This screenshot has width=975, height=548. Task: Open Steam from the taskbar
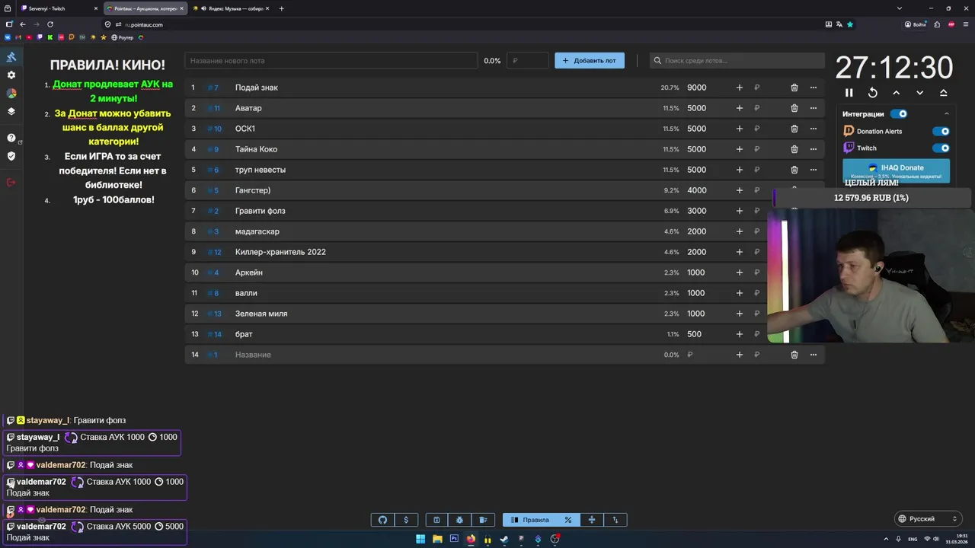[504, 539]
